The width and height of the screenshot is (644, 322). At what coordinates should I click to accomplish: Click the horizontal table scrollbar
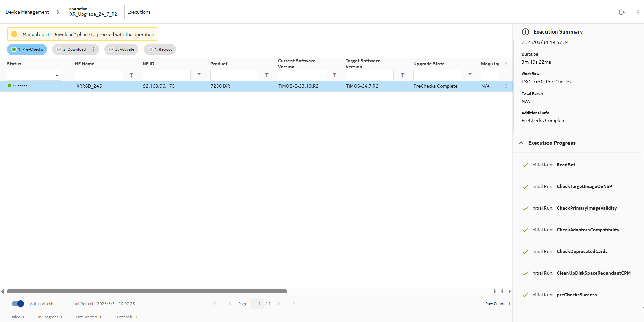coord(147,291)
